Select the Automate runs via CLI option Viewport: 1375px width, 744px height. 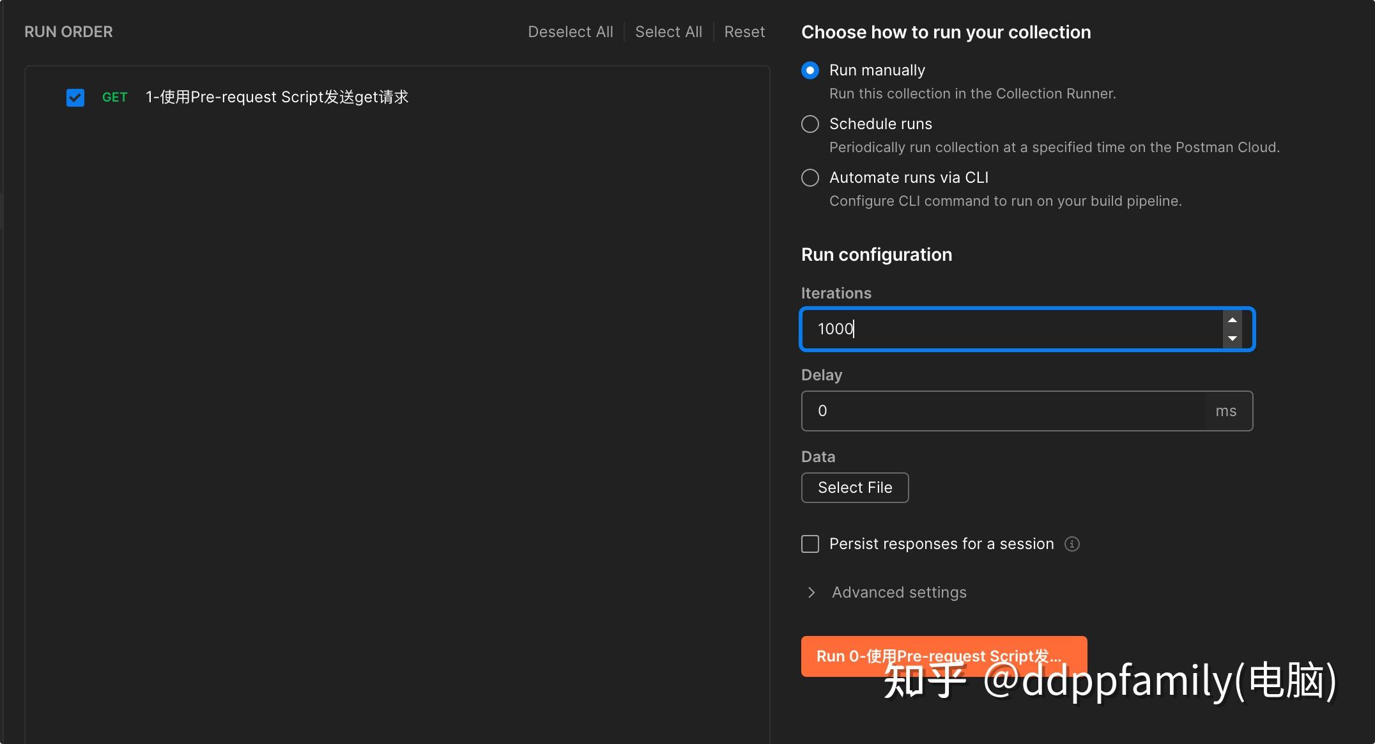pyautogui.click(x=810, y=178)
